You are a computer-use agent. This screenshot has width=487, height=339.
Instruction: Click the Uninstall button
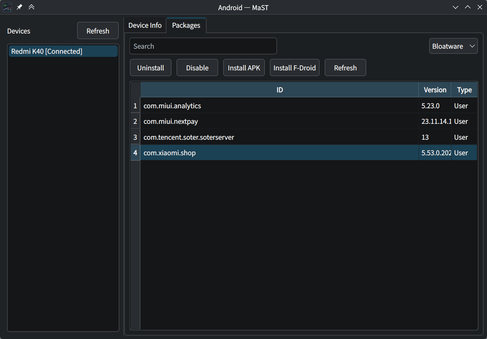click(150, 68)
